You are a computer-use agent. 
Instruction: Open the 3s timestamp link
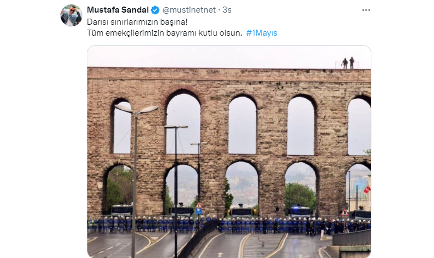pos(227,10)
